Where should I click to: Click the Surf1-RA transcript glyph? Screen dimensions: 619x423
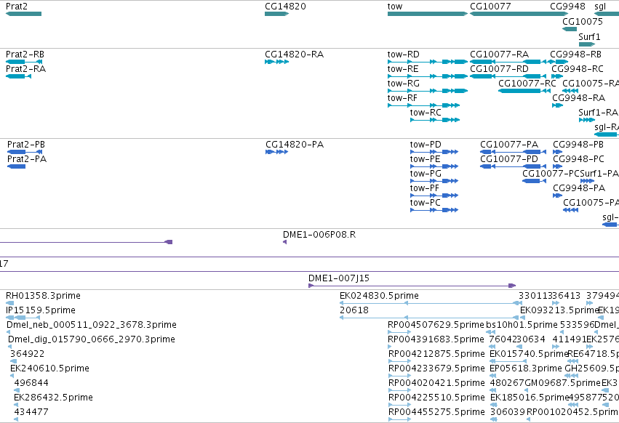pyautogui.click(x=586, y=120)
